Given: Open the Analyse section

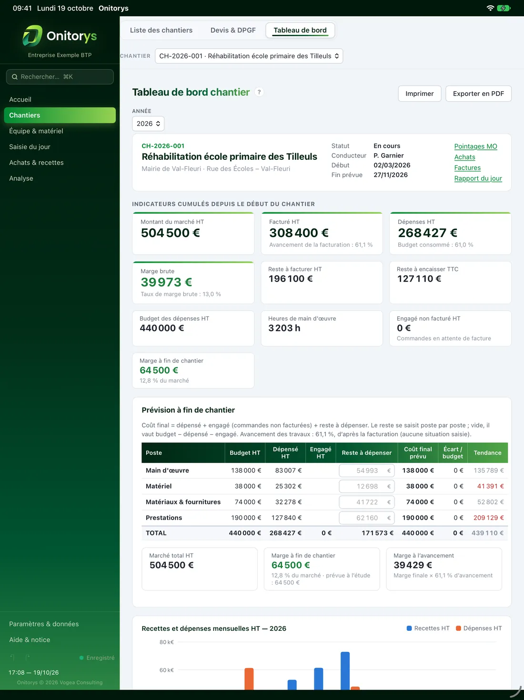Looking at the screenshot, I should tap(60, 178).
